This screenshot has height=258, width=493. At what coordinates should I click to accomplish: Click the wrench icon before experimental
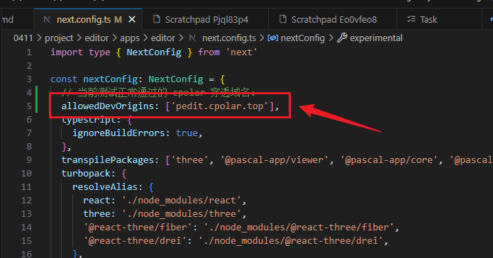tap(342, 38)
